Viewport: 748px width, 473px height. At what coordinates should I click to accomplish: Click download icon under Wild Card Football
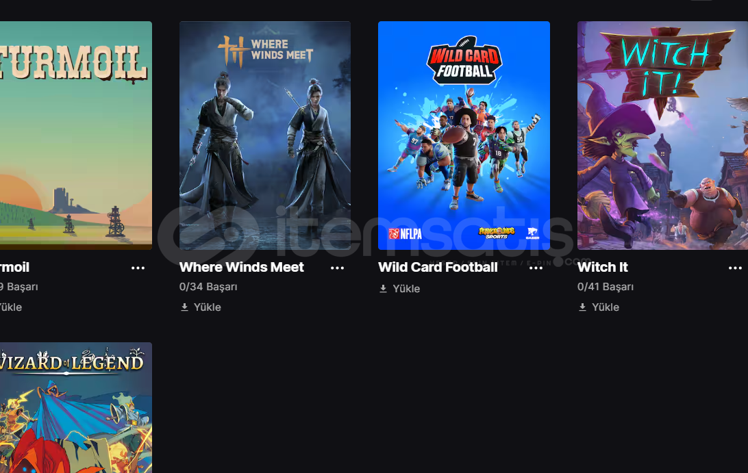pyautogui.click(x=383, y=288)
